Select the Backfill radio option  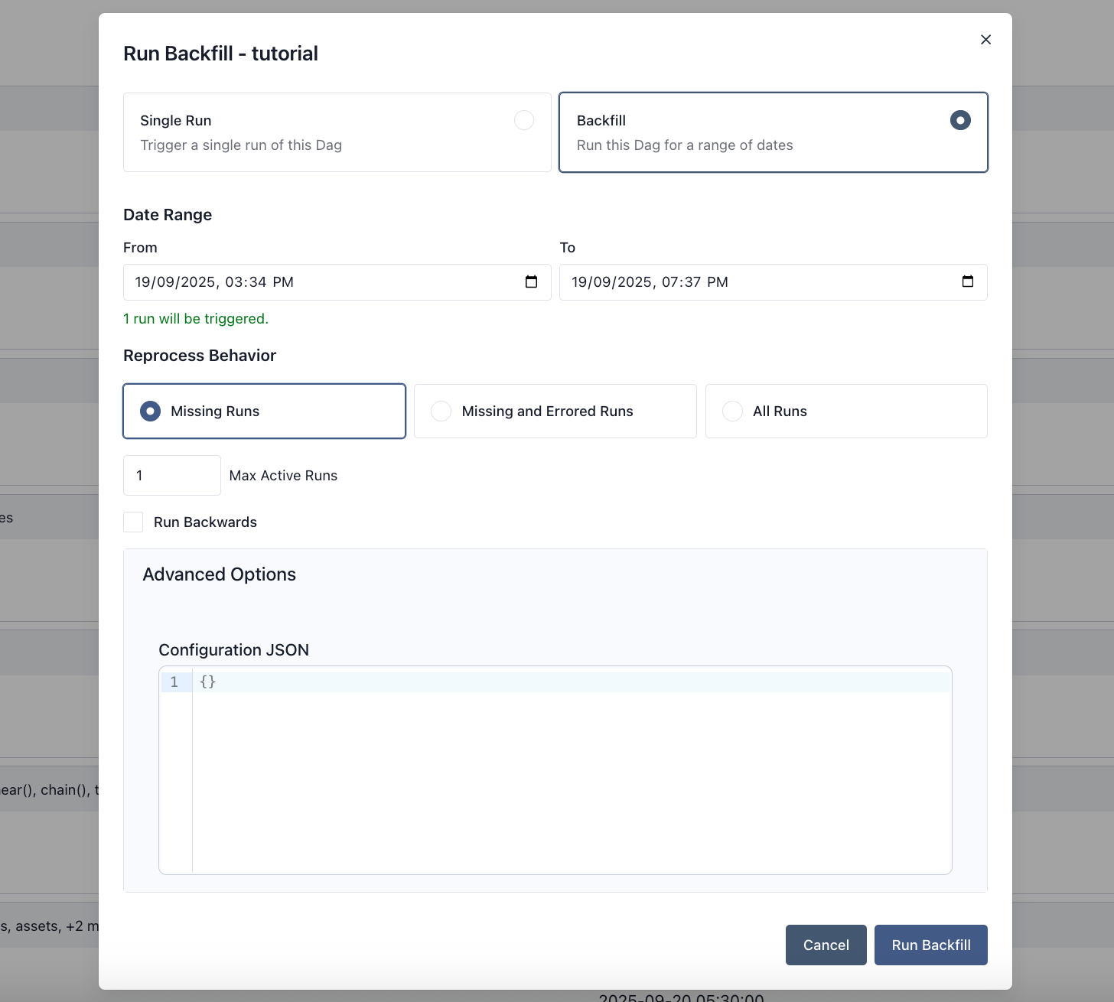click(959, 120)
